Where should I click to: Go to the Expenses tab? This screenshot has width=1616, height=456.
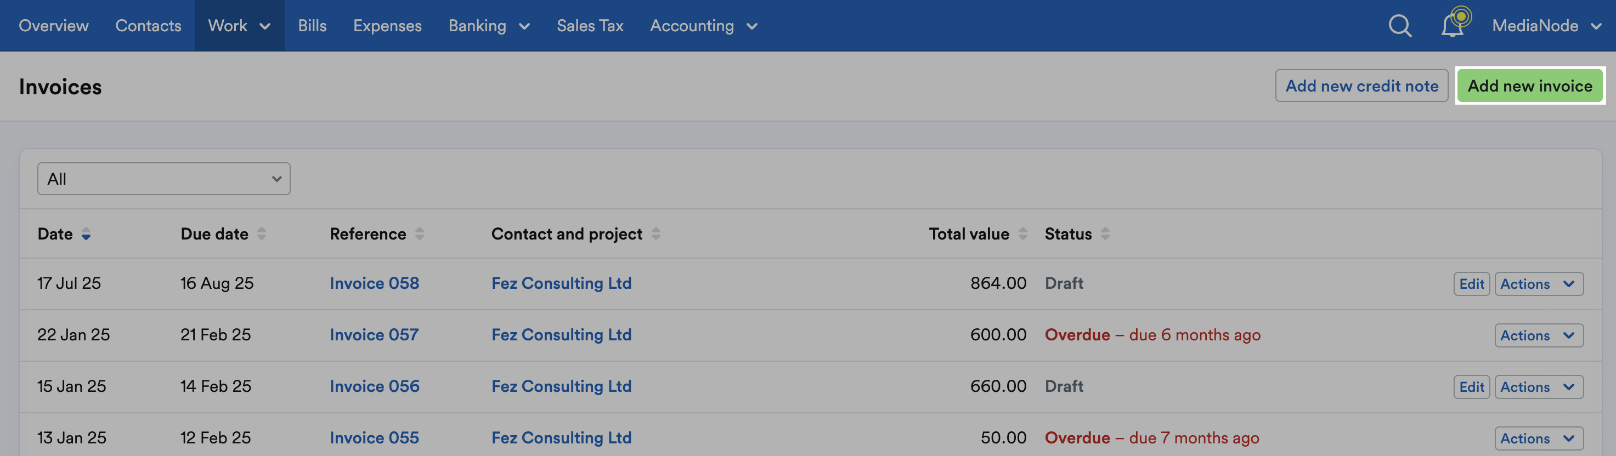pyautogui.click(x=387, y=26)
